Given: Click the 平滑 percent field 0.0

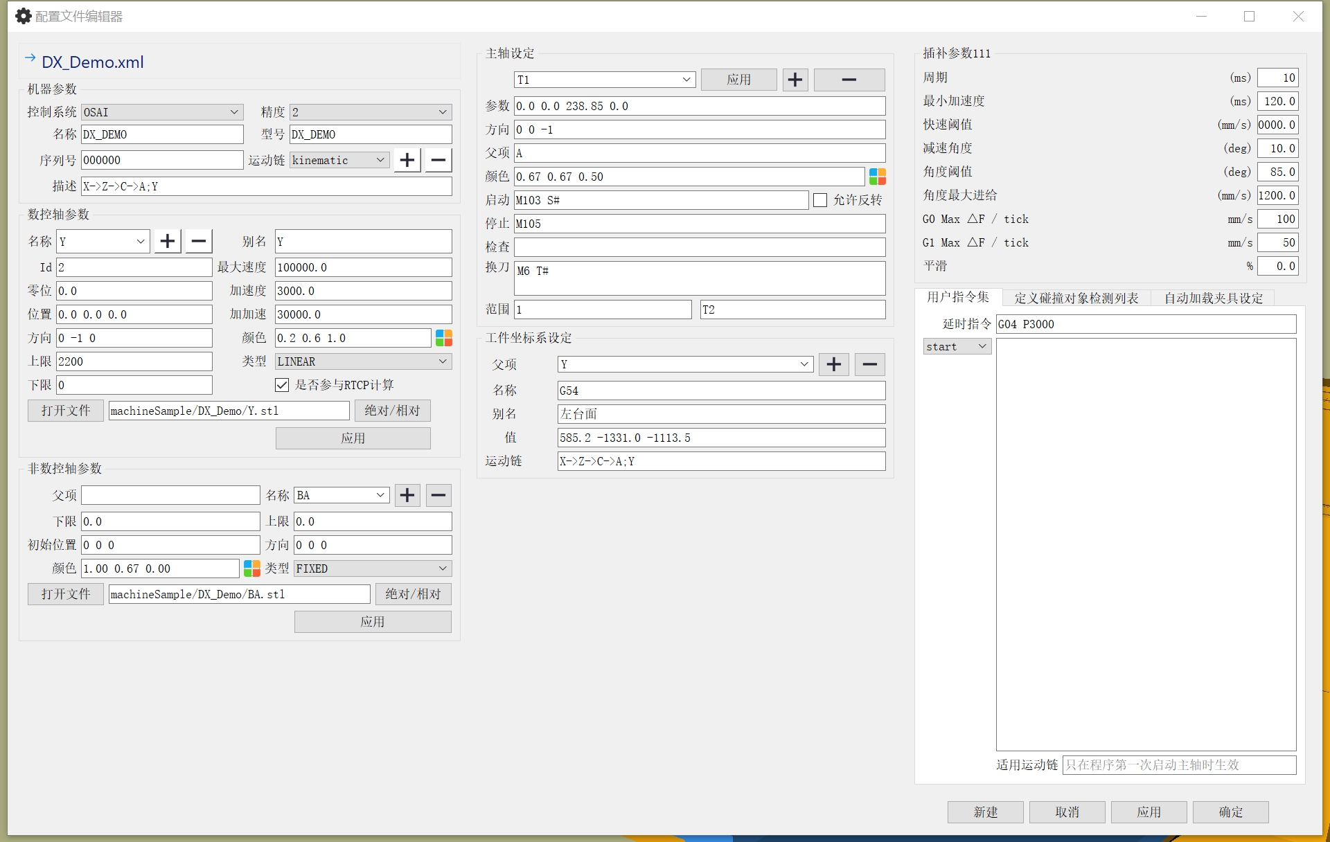Looking at the screenshot, I should 1278,266.
